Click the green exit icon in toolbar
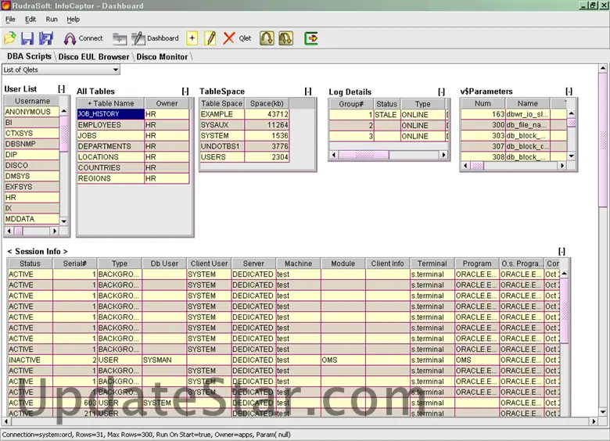The height and width of the screenshot is (441, 610). (x=311, y=38)
